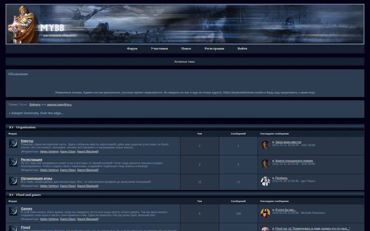Click the Games forum status icon
Screen dimensions: 370x231
click(13, 212)
